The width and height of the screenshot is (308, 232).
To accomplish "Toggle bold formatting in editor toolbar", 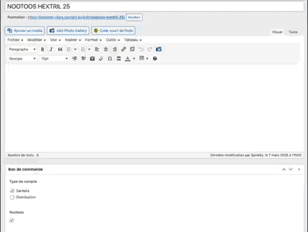I will tap(42, 49).
